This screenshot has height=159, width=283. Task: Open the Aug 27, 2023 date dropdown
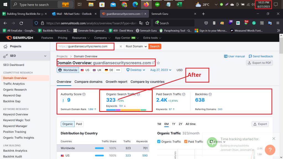click(161, 70)
